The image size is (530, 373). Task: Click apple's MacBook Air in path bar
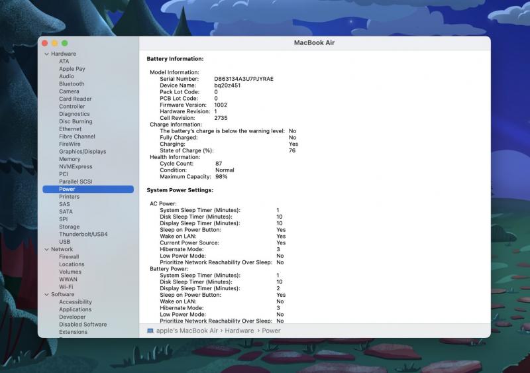coord(187,331)
